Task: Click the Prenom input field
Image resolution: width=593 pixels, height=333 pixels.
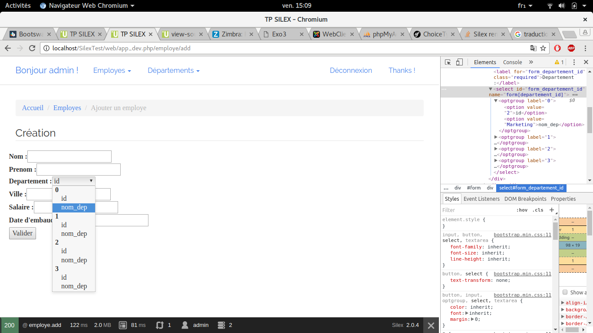Action: tap(79, 170)
